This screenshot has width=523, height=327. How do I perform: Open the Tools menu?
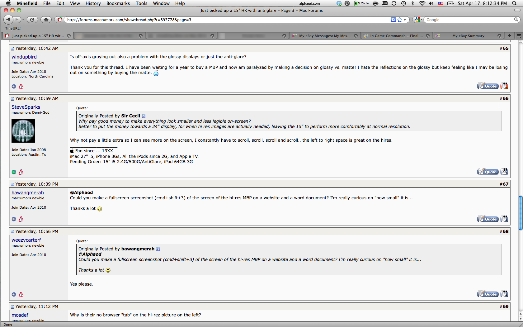(141, 3)
